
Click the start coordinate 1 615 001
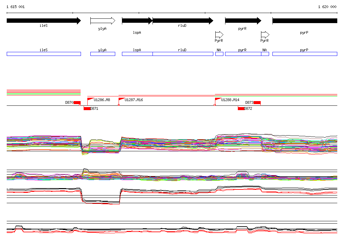[x=15, y=7]
